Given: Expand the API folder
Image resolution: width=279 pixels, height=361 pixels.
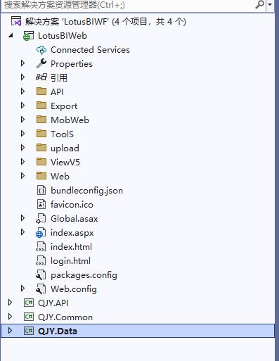Looking at the screenshot, I should (22, 91).
